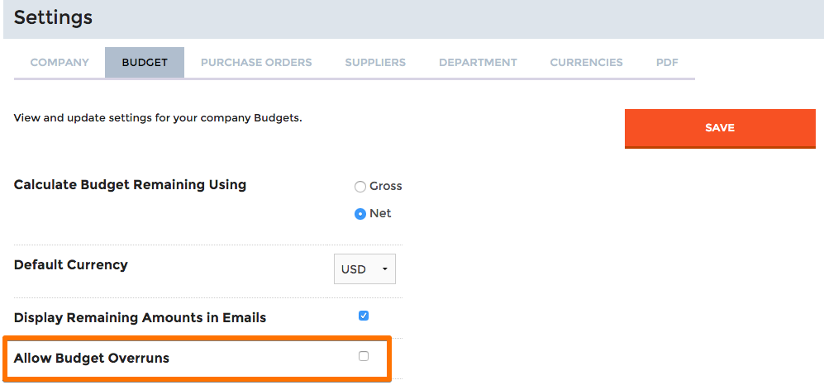Open the Company settings tab
This screenshot has width=824, height=385.
pos(60,63)
